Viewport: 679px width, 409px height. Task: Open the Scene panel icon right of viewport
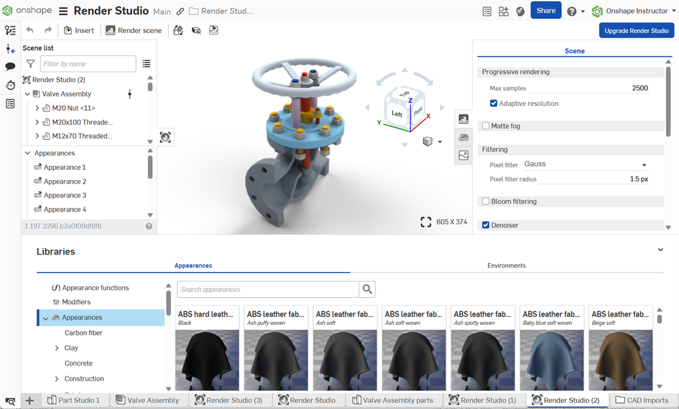point(463,119)
